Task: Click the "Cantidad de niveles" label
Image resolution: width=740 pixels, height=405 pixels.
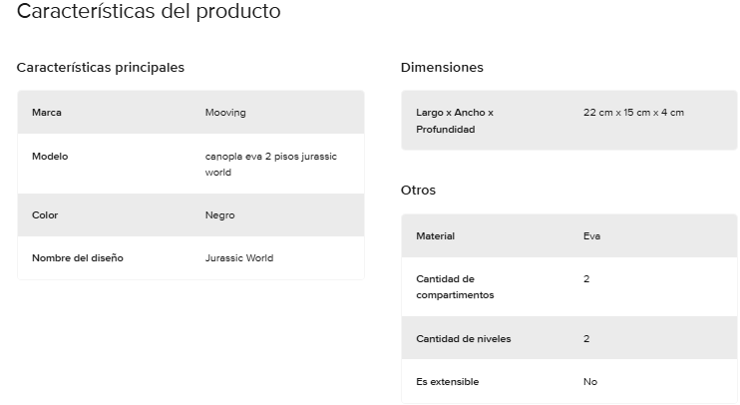Action: pyautogui.click(x=463, y=339)
